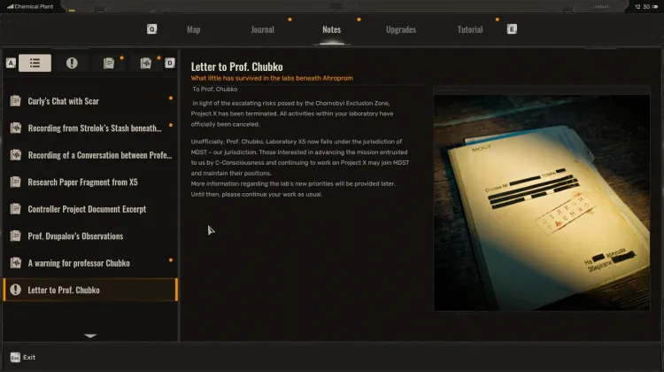This screenshot has height=372, width=664.
Task: Click the A previous-filter key icon
Action: point(11,63)
